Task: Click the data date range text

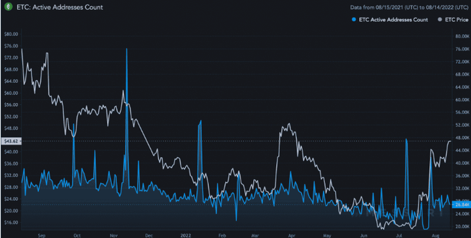Action: [x=409, y=7]
